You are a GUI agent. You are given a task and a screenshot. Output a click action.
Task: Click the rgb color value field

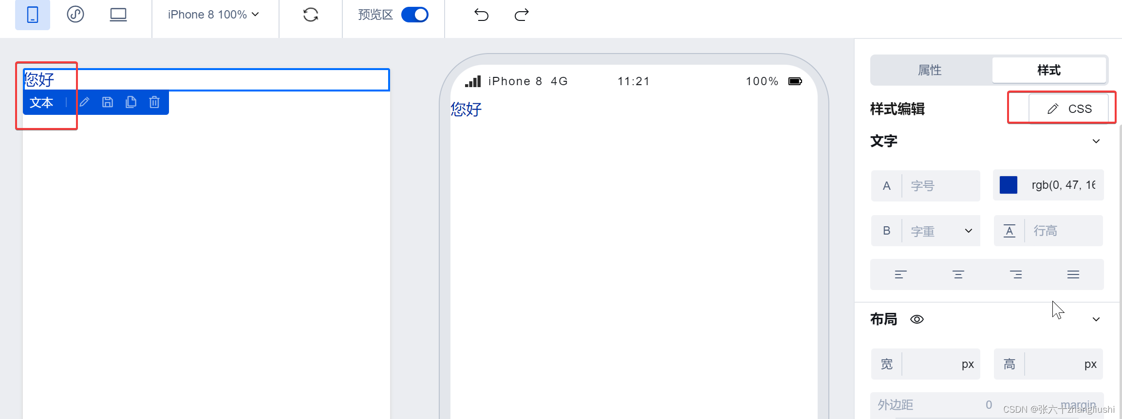click(x=1063, y=185)
